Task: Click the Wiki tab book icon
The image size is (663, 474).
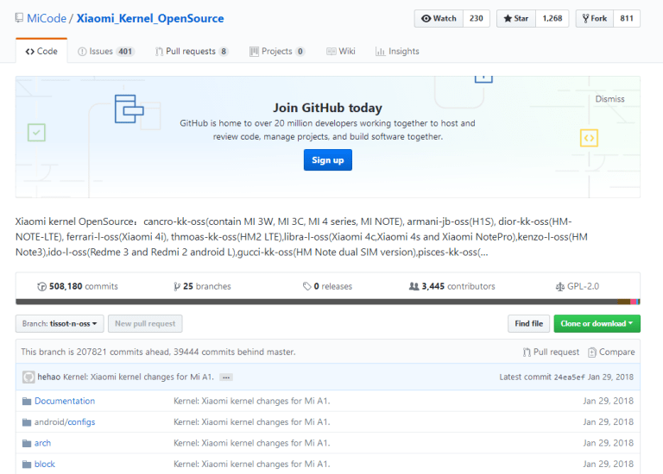Action: (331, 52)
